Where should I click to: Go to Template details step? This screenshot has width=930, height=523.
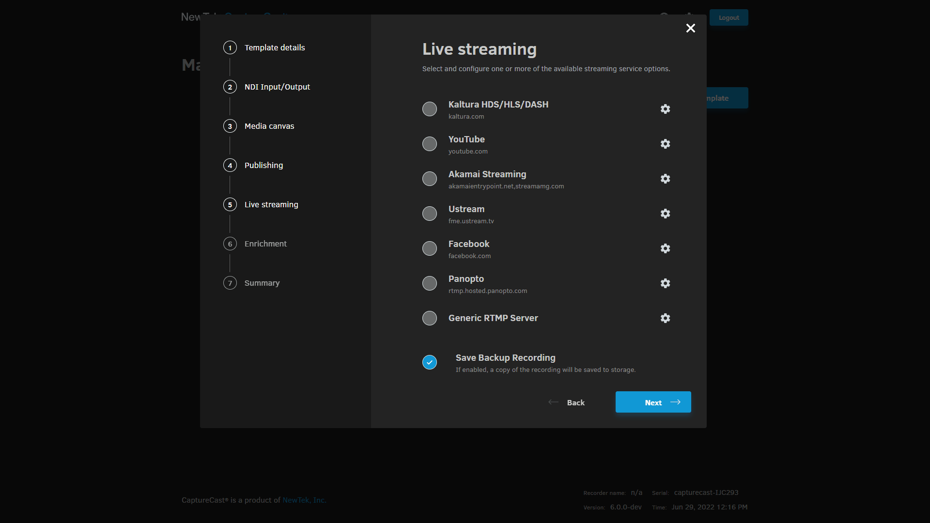click(274, 47)
